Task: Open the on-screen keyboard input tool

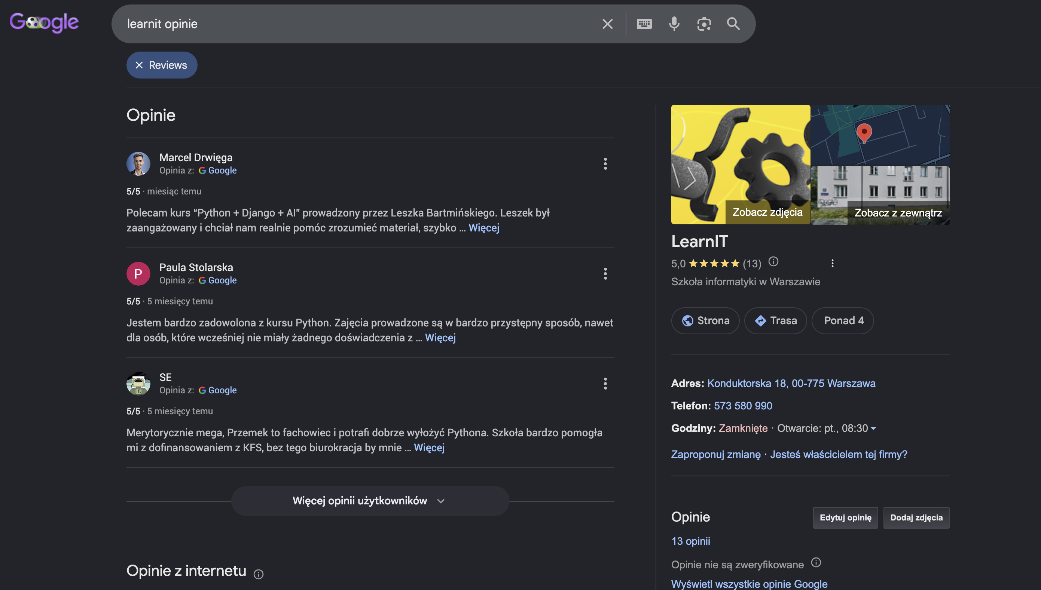Action: coord(644,24)
